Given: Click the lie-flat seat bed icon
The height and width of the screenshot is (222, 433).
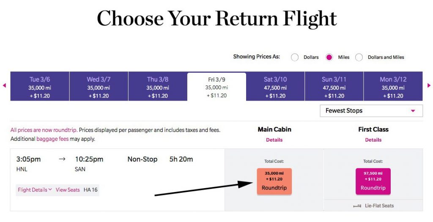Looking at the screenshot, I should [357, 206].
